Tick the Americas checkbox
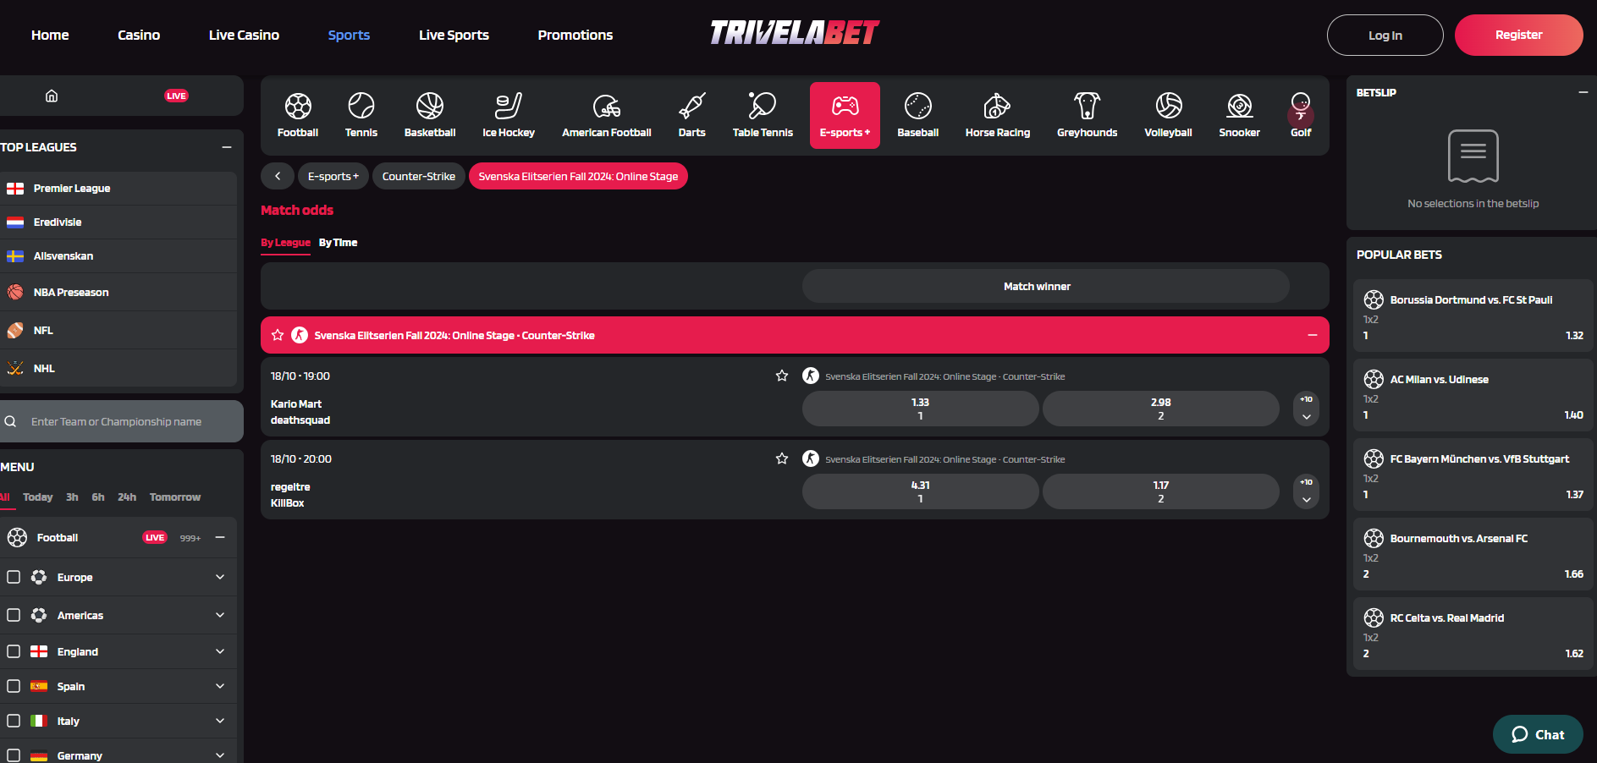 [x=14, y=615]
